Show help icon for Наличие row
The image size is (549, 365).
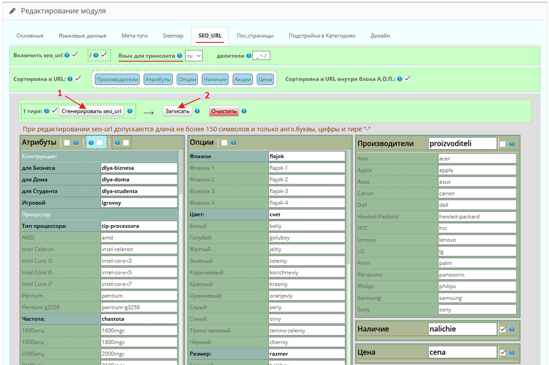point(512,330)
